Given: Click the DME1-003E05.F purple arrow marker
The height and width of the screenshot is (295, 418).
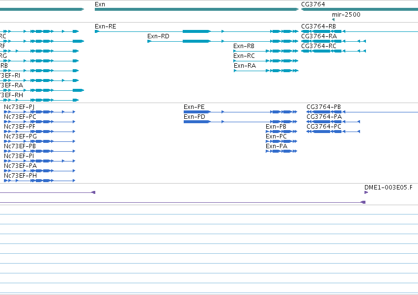Looking at the screenshot, I should point(366,192).
